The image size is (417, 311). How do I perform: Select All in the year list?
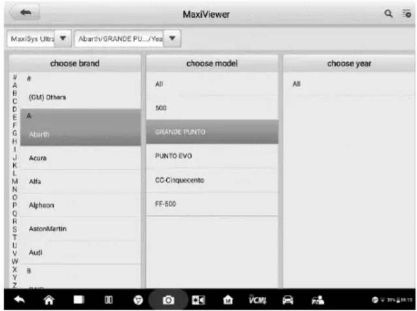point(349,84)
